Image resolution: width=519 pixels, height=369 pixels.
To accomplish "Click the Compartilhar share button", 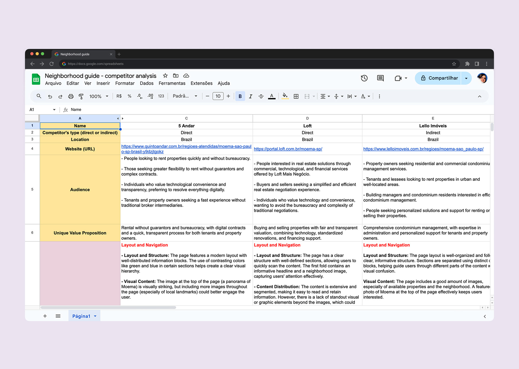I will pos(438,78).
